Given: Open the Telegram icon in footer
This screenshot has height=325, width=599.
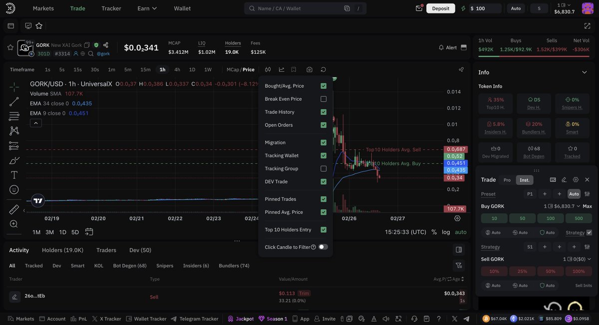Looking at the screenshot, I should tap(466, 319).
